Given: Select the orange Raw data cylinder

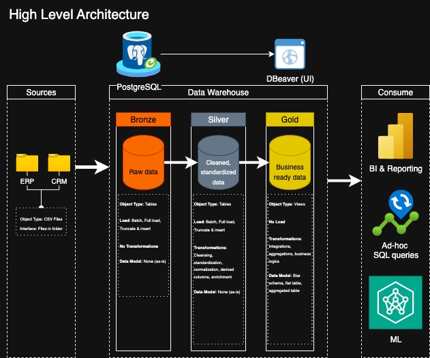Looking at the screenshot, I should click(143, 163).
